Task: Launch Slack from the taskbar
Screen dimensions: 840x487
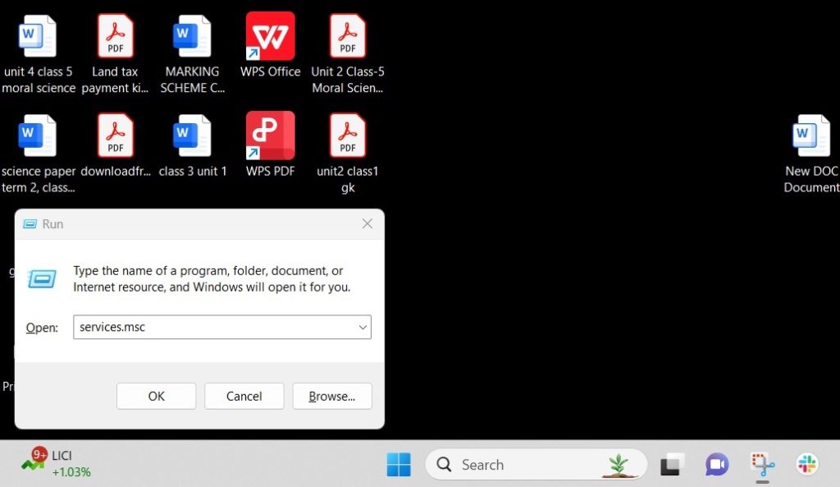Action: [x=806, y=465]
